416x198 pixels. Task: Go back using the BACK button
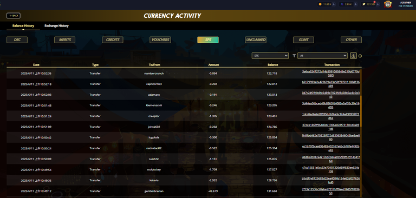[14, 16]
